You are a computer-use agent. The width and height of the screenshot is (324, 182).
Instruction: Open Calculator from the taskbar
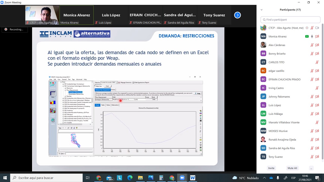click(161, 178)
